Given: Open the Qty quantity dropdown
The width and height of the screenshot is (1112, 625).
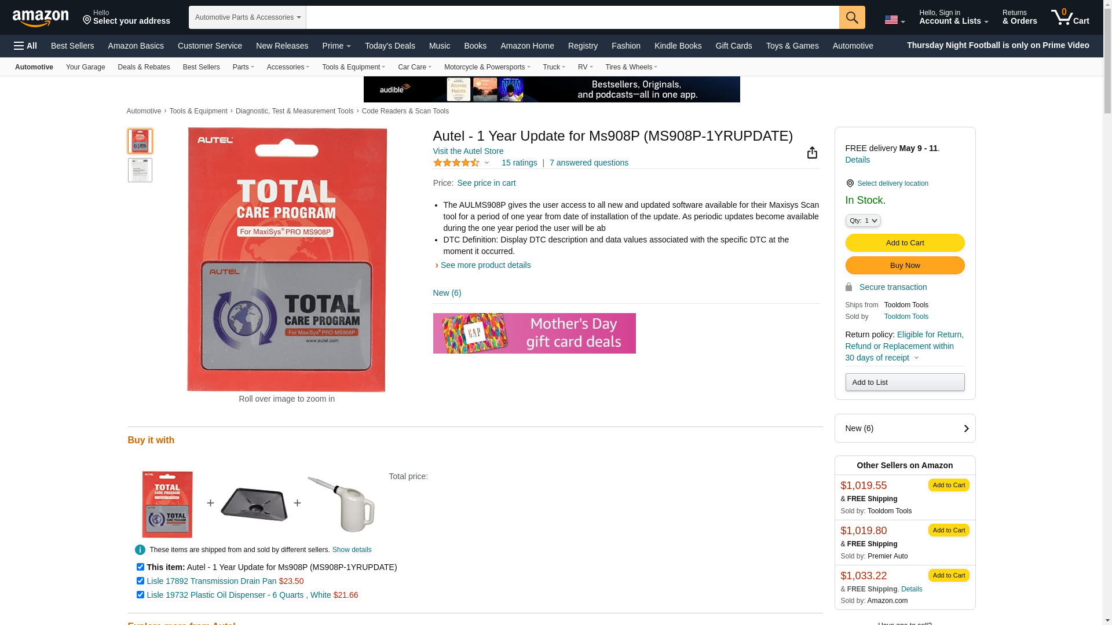Looking at the screenshot, I should coord(863,220).
